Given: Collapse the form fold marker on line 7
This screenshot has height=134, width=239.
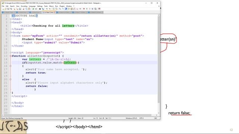Looking at the screenshot, I should click(x=10, y=36).
